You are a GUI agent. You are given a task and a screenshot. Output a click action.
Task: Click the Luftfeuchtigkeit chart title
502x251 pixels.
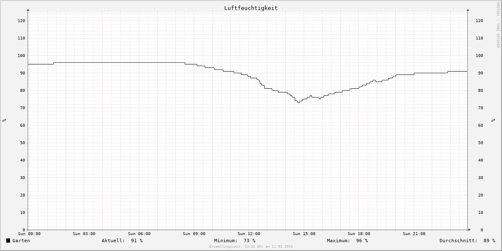pos(251,8)
